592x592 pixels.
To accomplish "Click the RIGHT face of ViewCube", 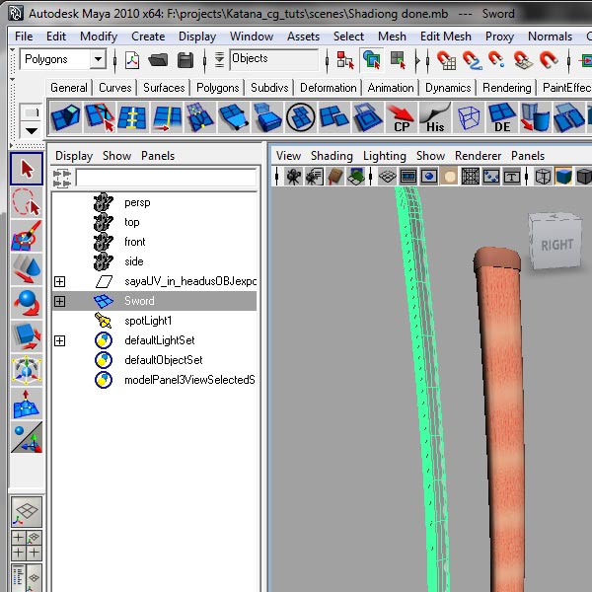I will pos(556,245).
